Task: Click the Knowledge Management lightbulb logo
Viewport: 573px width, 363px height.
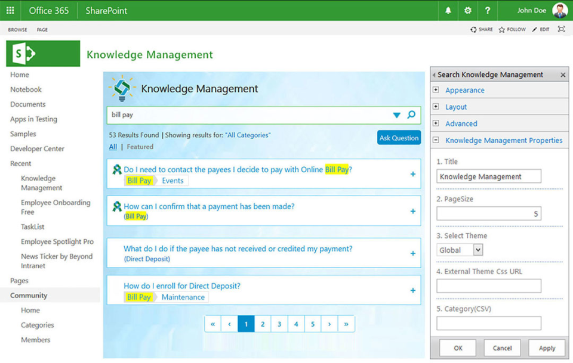Action: 122,88
